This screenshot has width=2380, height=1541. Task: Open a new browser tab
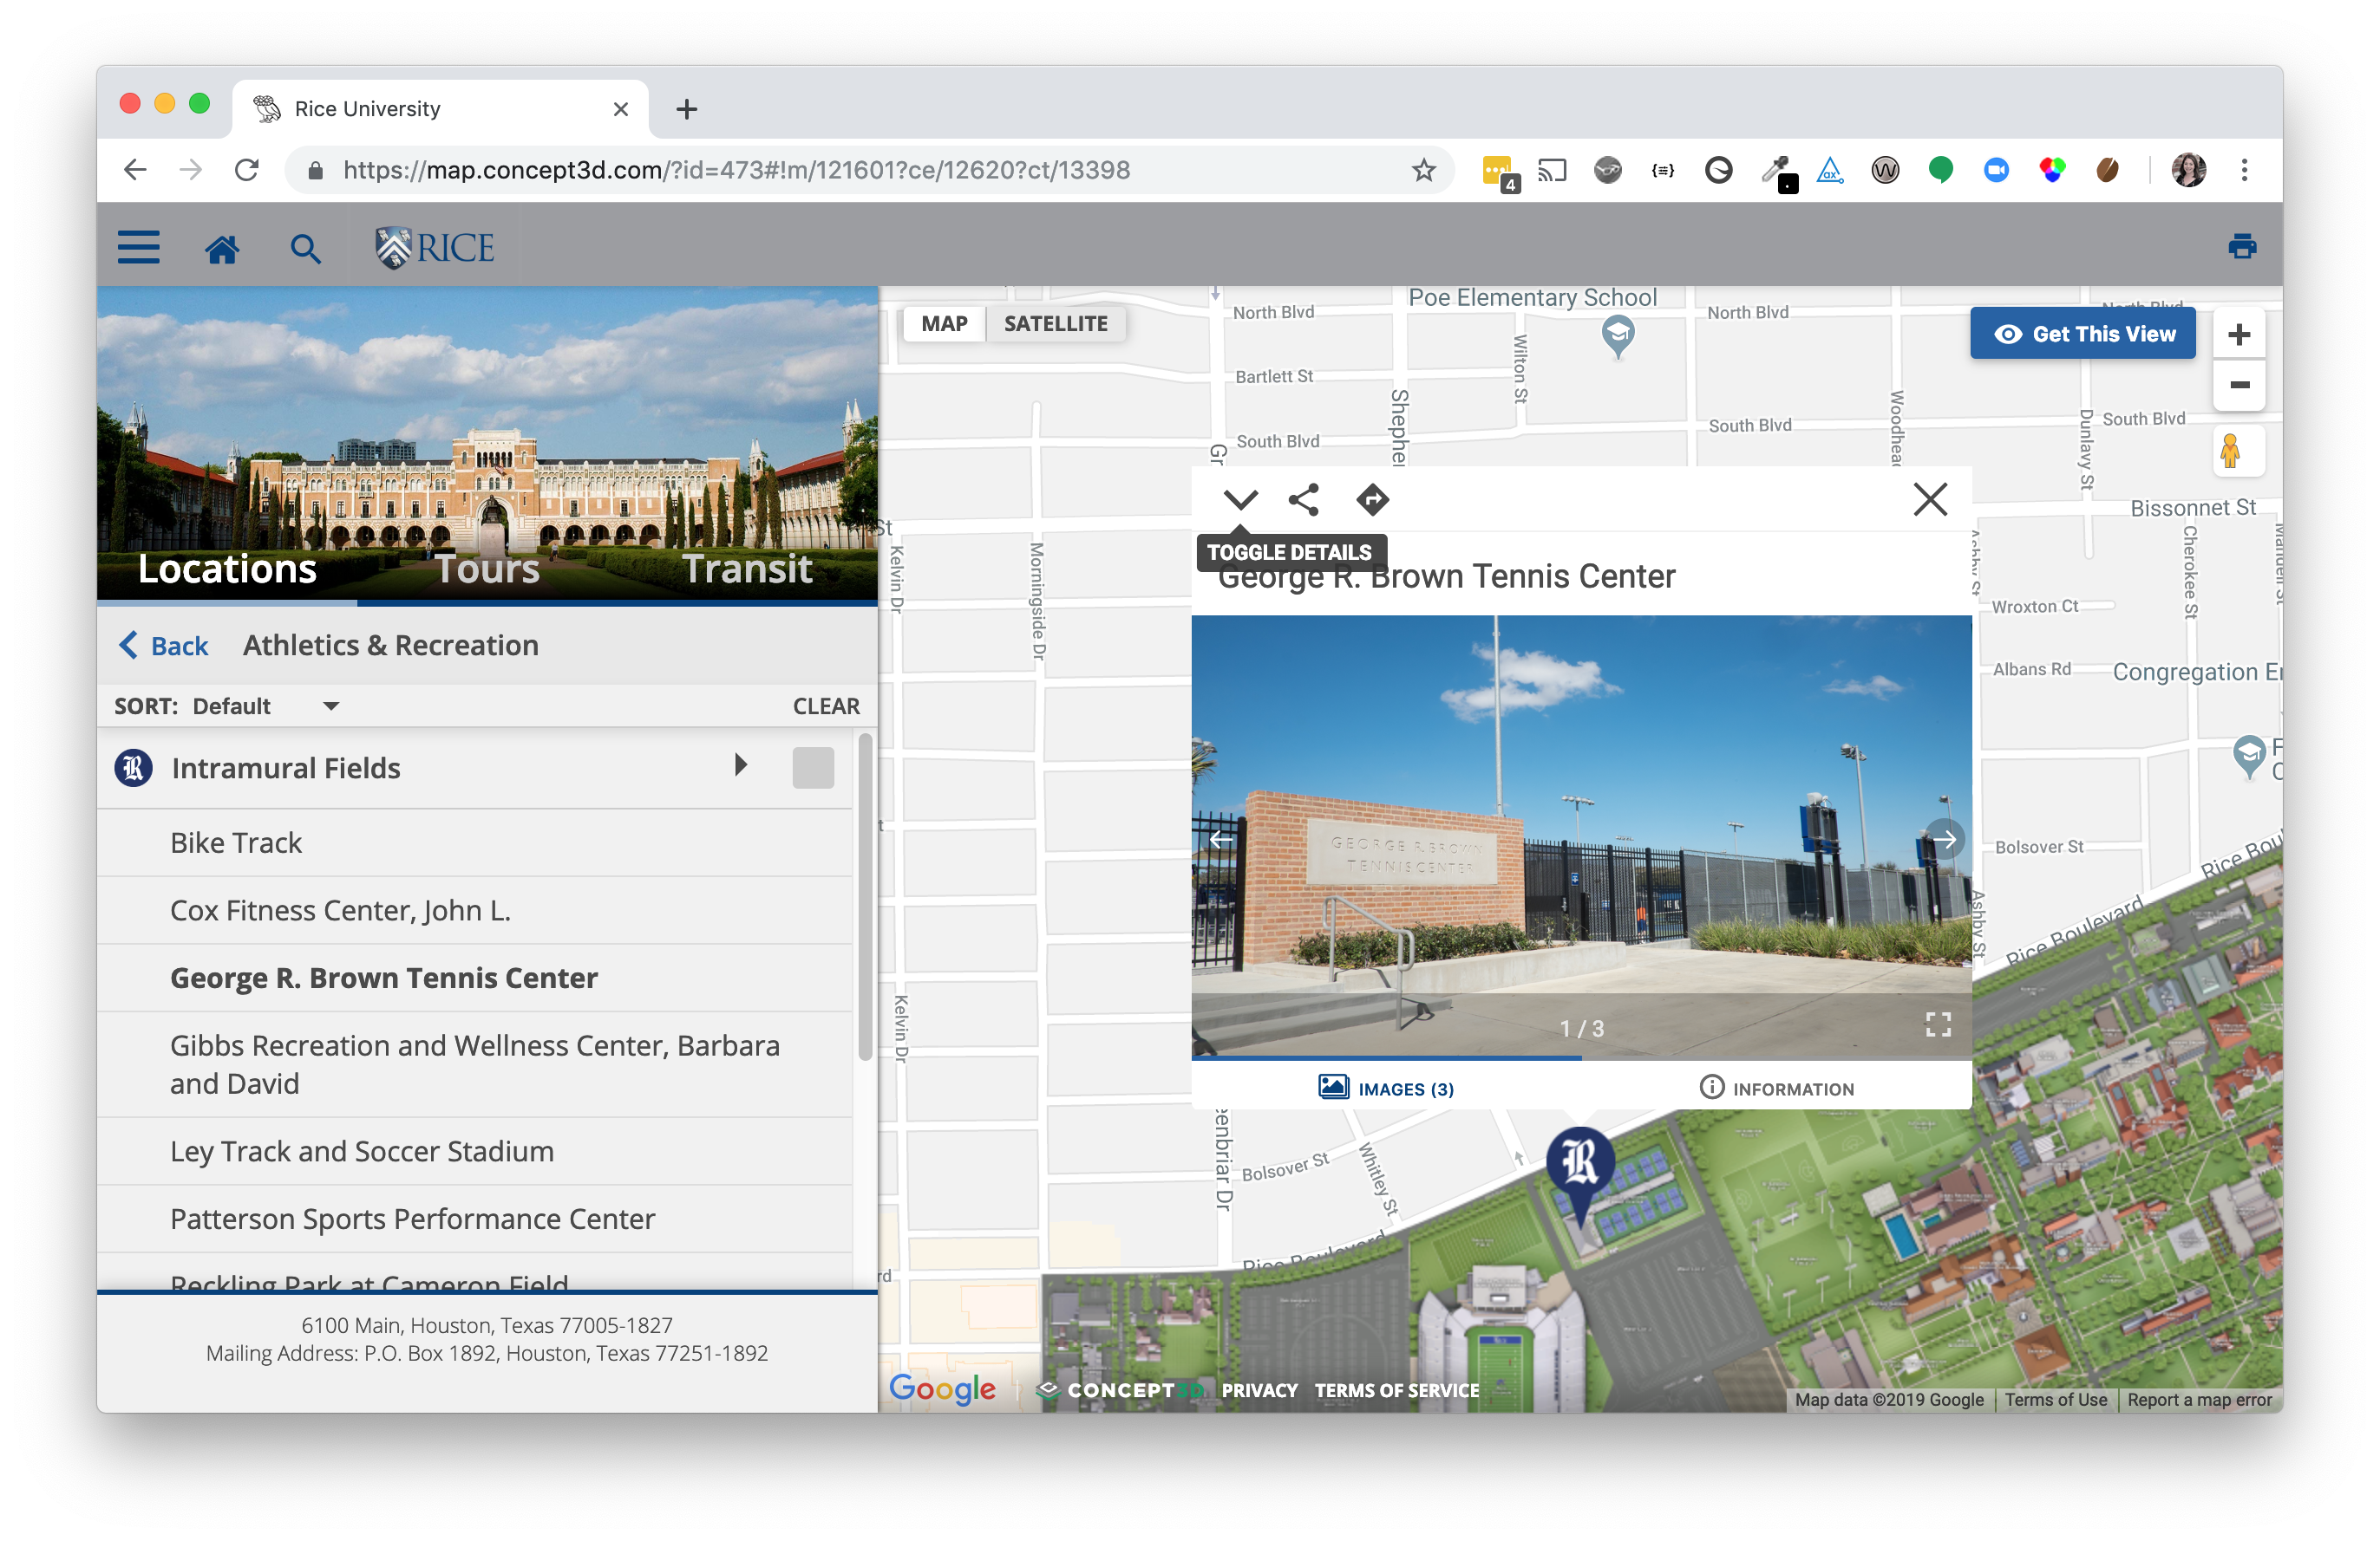[x=686, y=109]
